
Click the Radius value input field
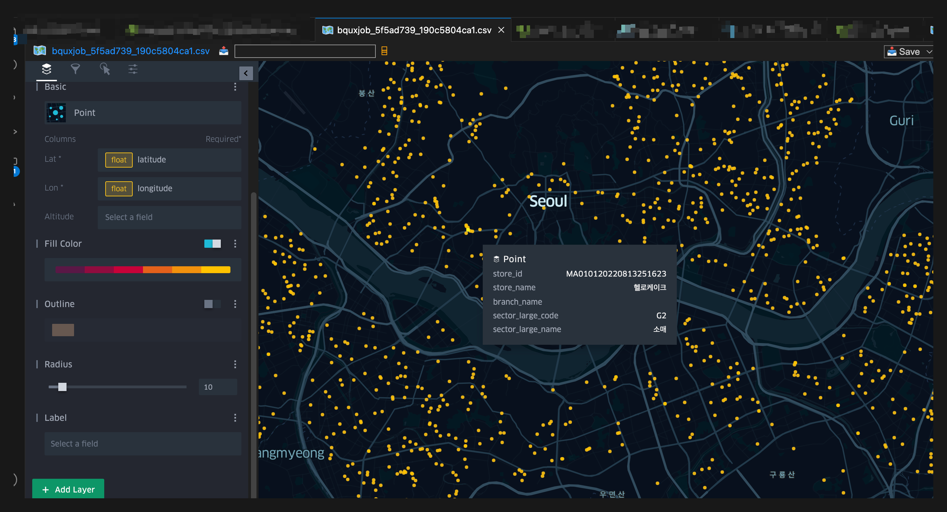(218, 387)
